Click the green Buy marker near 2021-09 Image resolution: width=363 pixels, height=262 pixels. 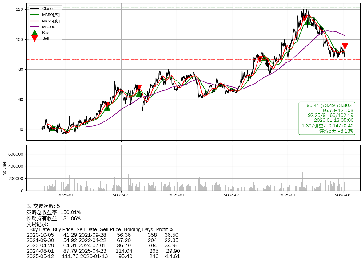[x=107, y=107]
